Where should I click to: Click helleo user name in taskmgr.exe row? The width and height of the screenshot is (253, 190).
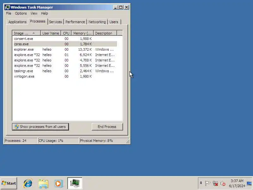click(x=47, y=71)
